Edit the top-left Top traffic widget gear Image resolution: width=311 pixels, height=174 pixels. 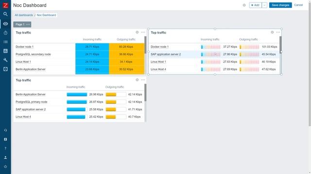click(137, 32)
